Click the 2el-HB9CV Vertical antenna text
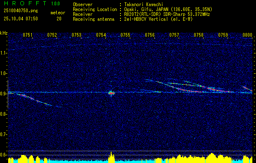Screen dimensions: 256x163 (x=158, y=19)
